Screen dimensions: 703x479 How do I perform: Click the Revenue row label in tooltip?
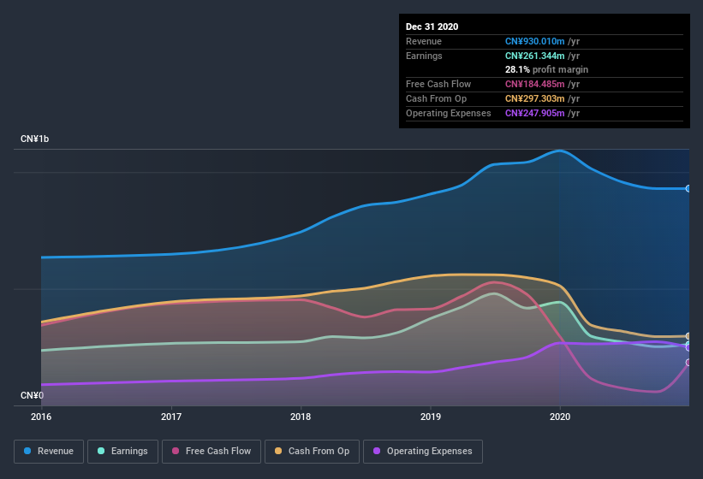424,41
